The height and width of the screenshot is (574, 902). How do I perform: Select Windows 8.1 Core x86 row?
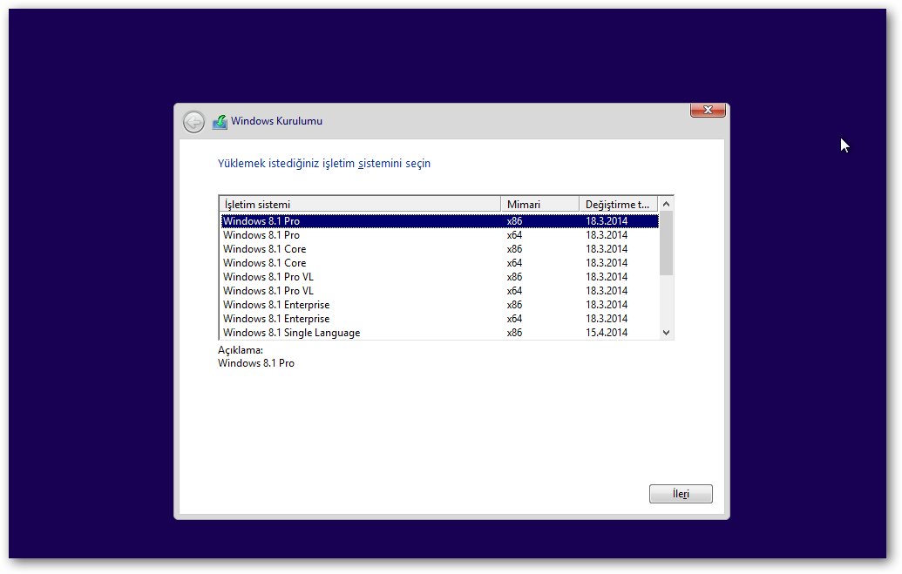[x=440, y=249]
